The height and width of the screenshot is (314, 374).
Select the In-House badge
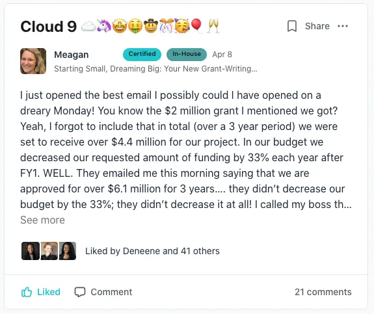click(187, 54)
